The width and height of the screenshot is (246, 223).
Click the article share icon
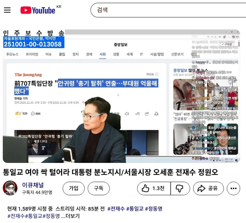pos(147,114)
